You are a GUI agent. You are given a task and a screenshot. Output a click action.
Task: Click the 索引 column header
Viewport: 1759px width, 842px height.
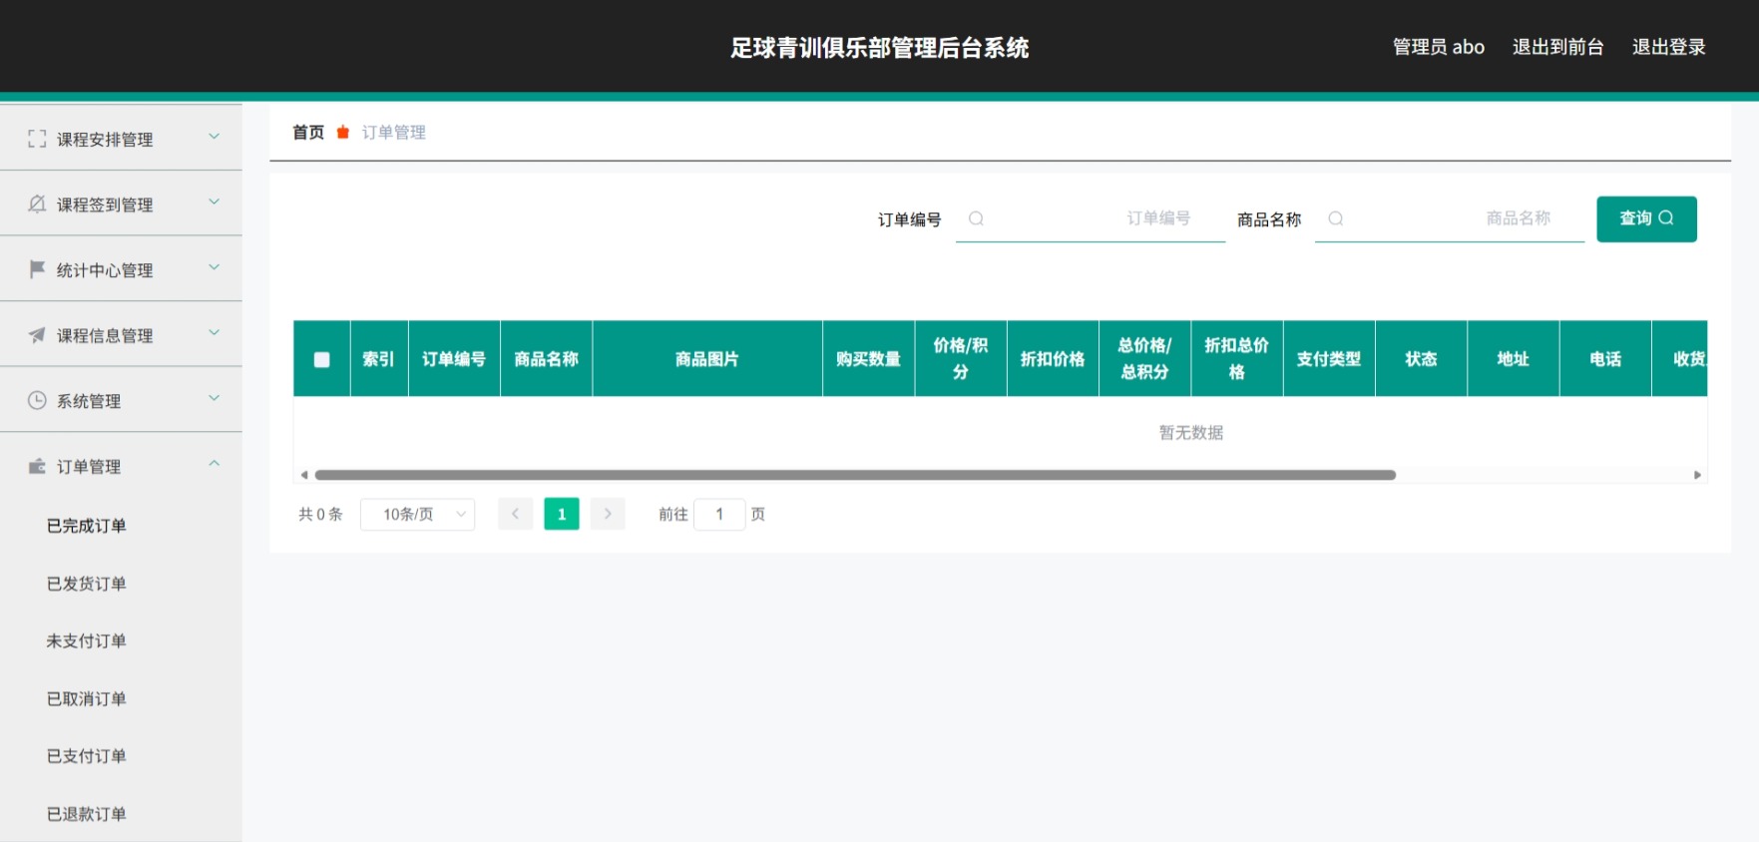point(378,359)
